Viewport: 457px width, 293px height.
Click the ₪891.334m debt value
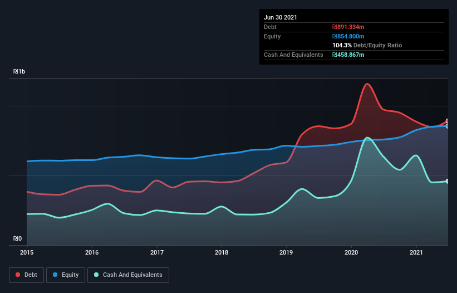tap(348, 27)
